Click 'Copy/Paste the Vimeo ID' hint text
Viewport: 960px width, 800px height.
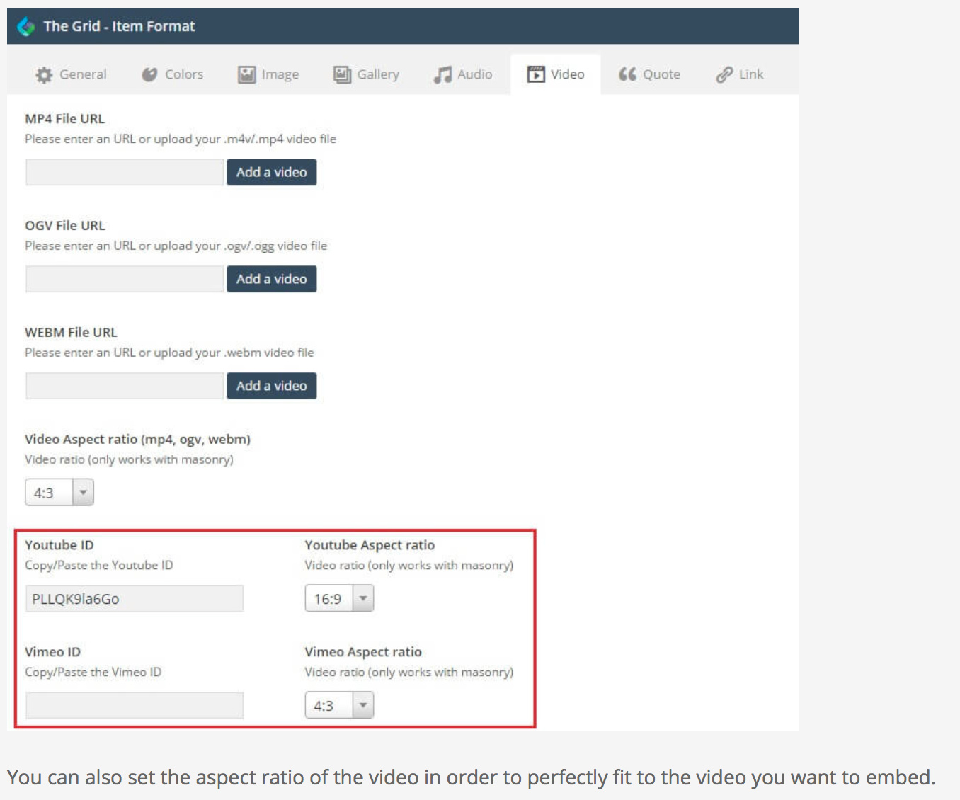93,672
